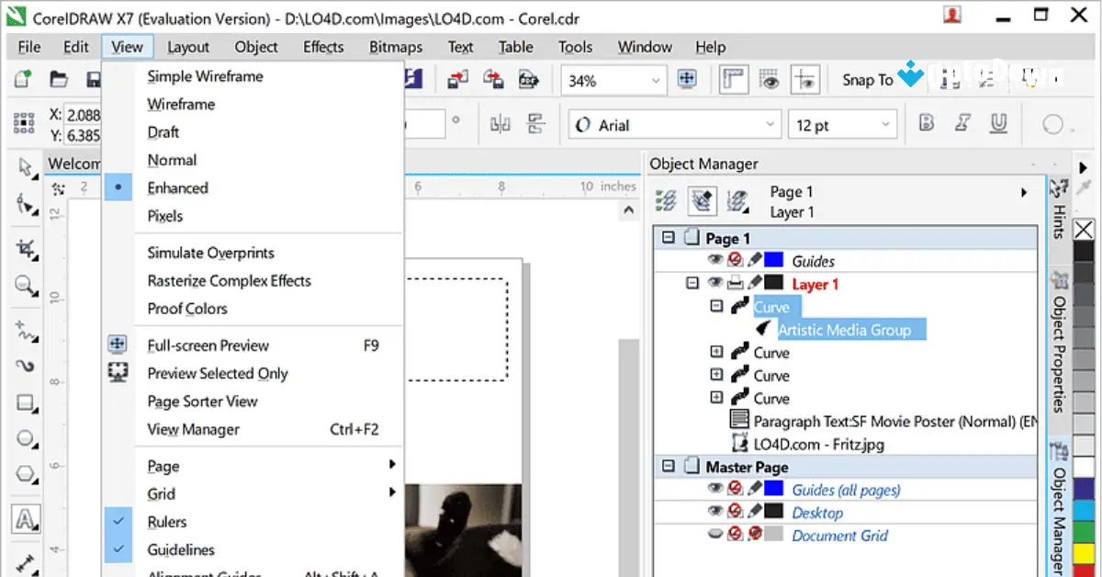Click the underline formatting icon
Image resolution: width=1102 pixels, height=577 pixels.
[x=999, y=122]
